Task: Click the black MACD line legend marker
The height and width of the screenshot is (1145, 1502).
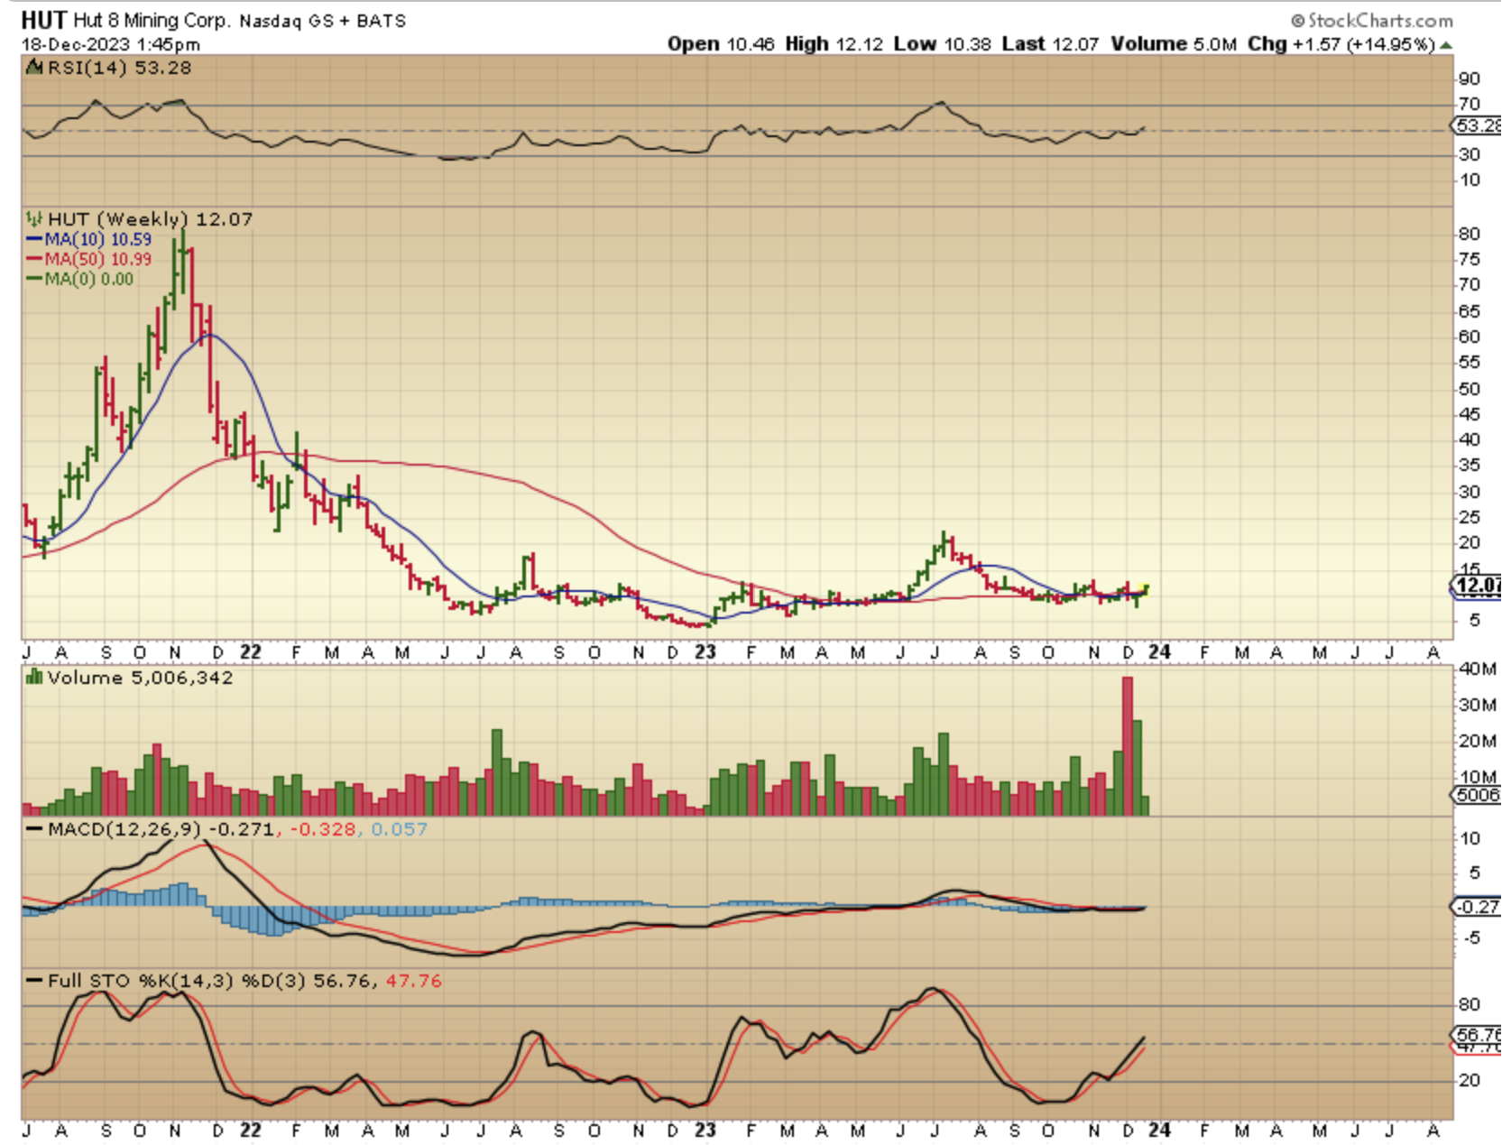Action: click(x=34, y=829)
